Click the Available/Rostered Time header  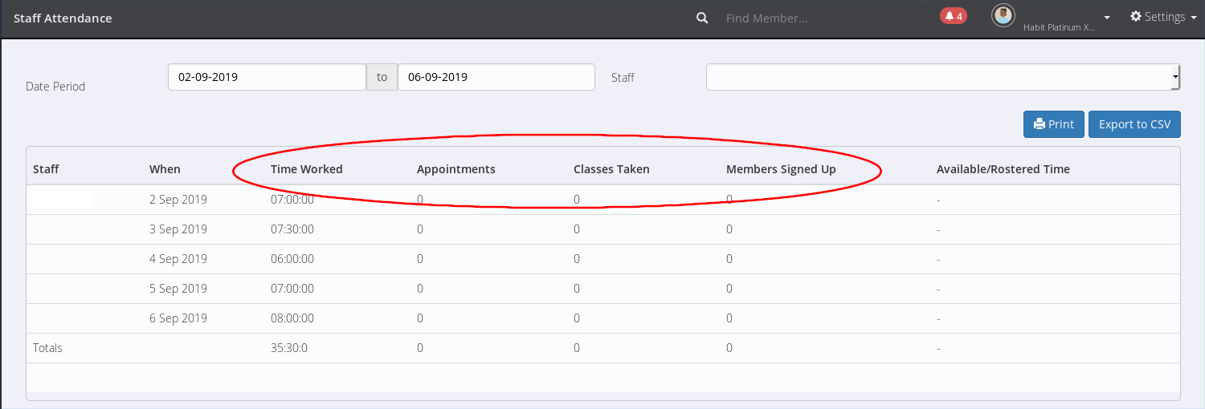[x=1003, y=169]
